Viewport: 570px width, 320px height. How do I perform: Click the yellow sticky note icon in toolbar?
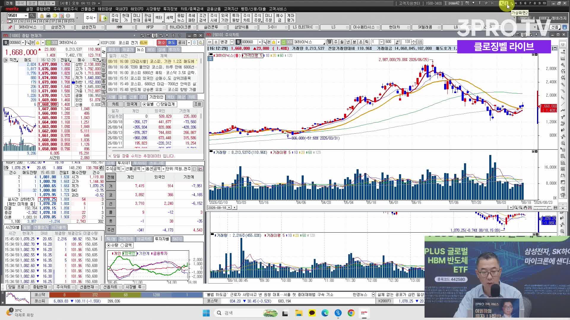pos(55,16)
